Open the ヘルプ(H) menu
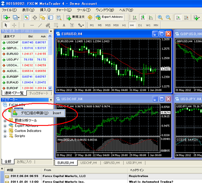 tap(126, 10)
